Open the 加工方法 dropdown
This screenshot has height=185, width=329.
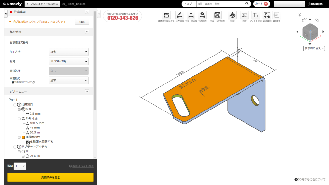68,52
